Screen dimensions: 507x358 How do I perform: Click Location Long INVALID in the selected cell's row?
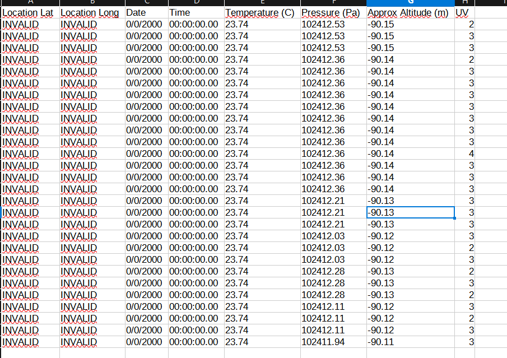[x=92, y=212]
